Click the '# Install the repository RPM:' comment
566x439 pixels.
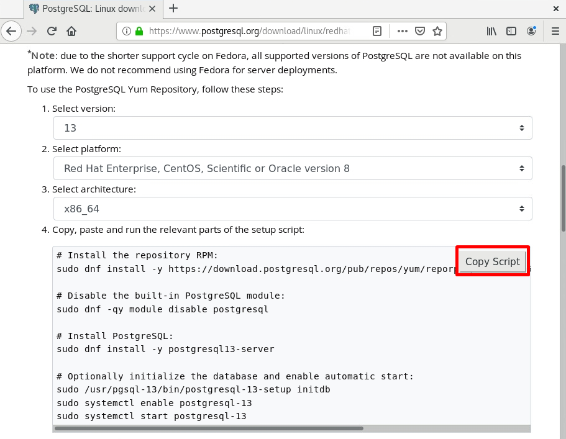(x=137, y=255)
